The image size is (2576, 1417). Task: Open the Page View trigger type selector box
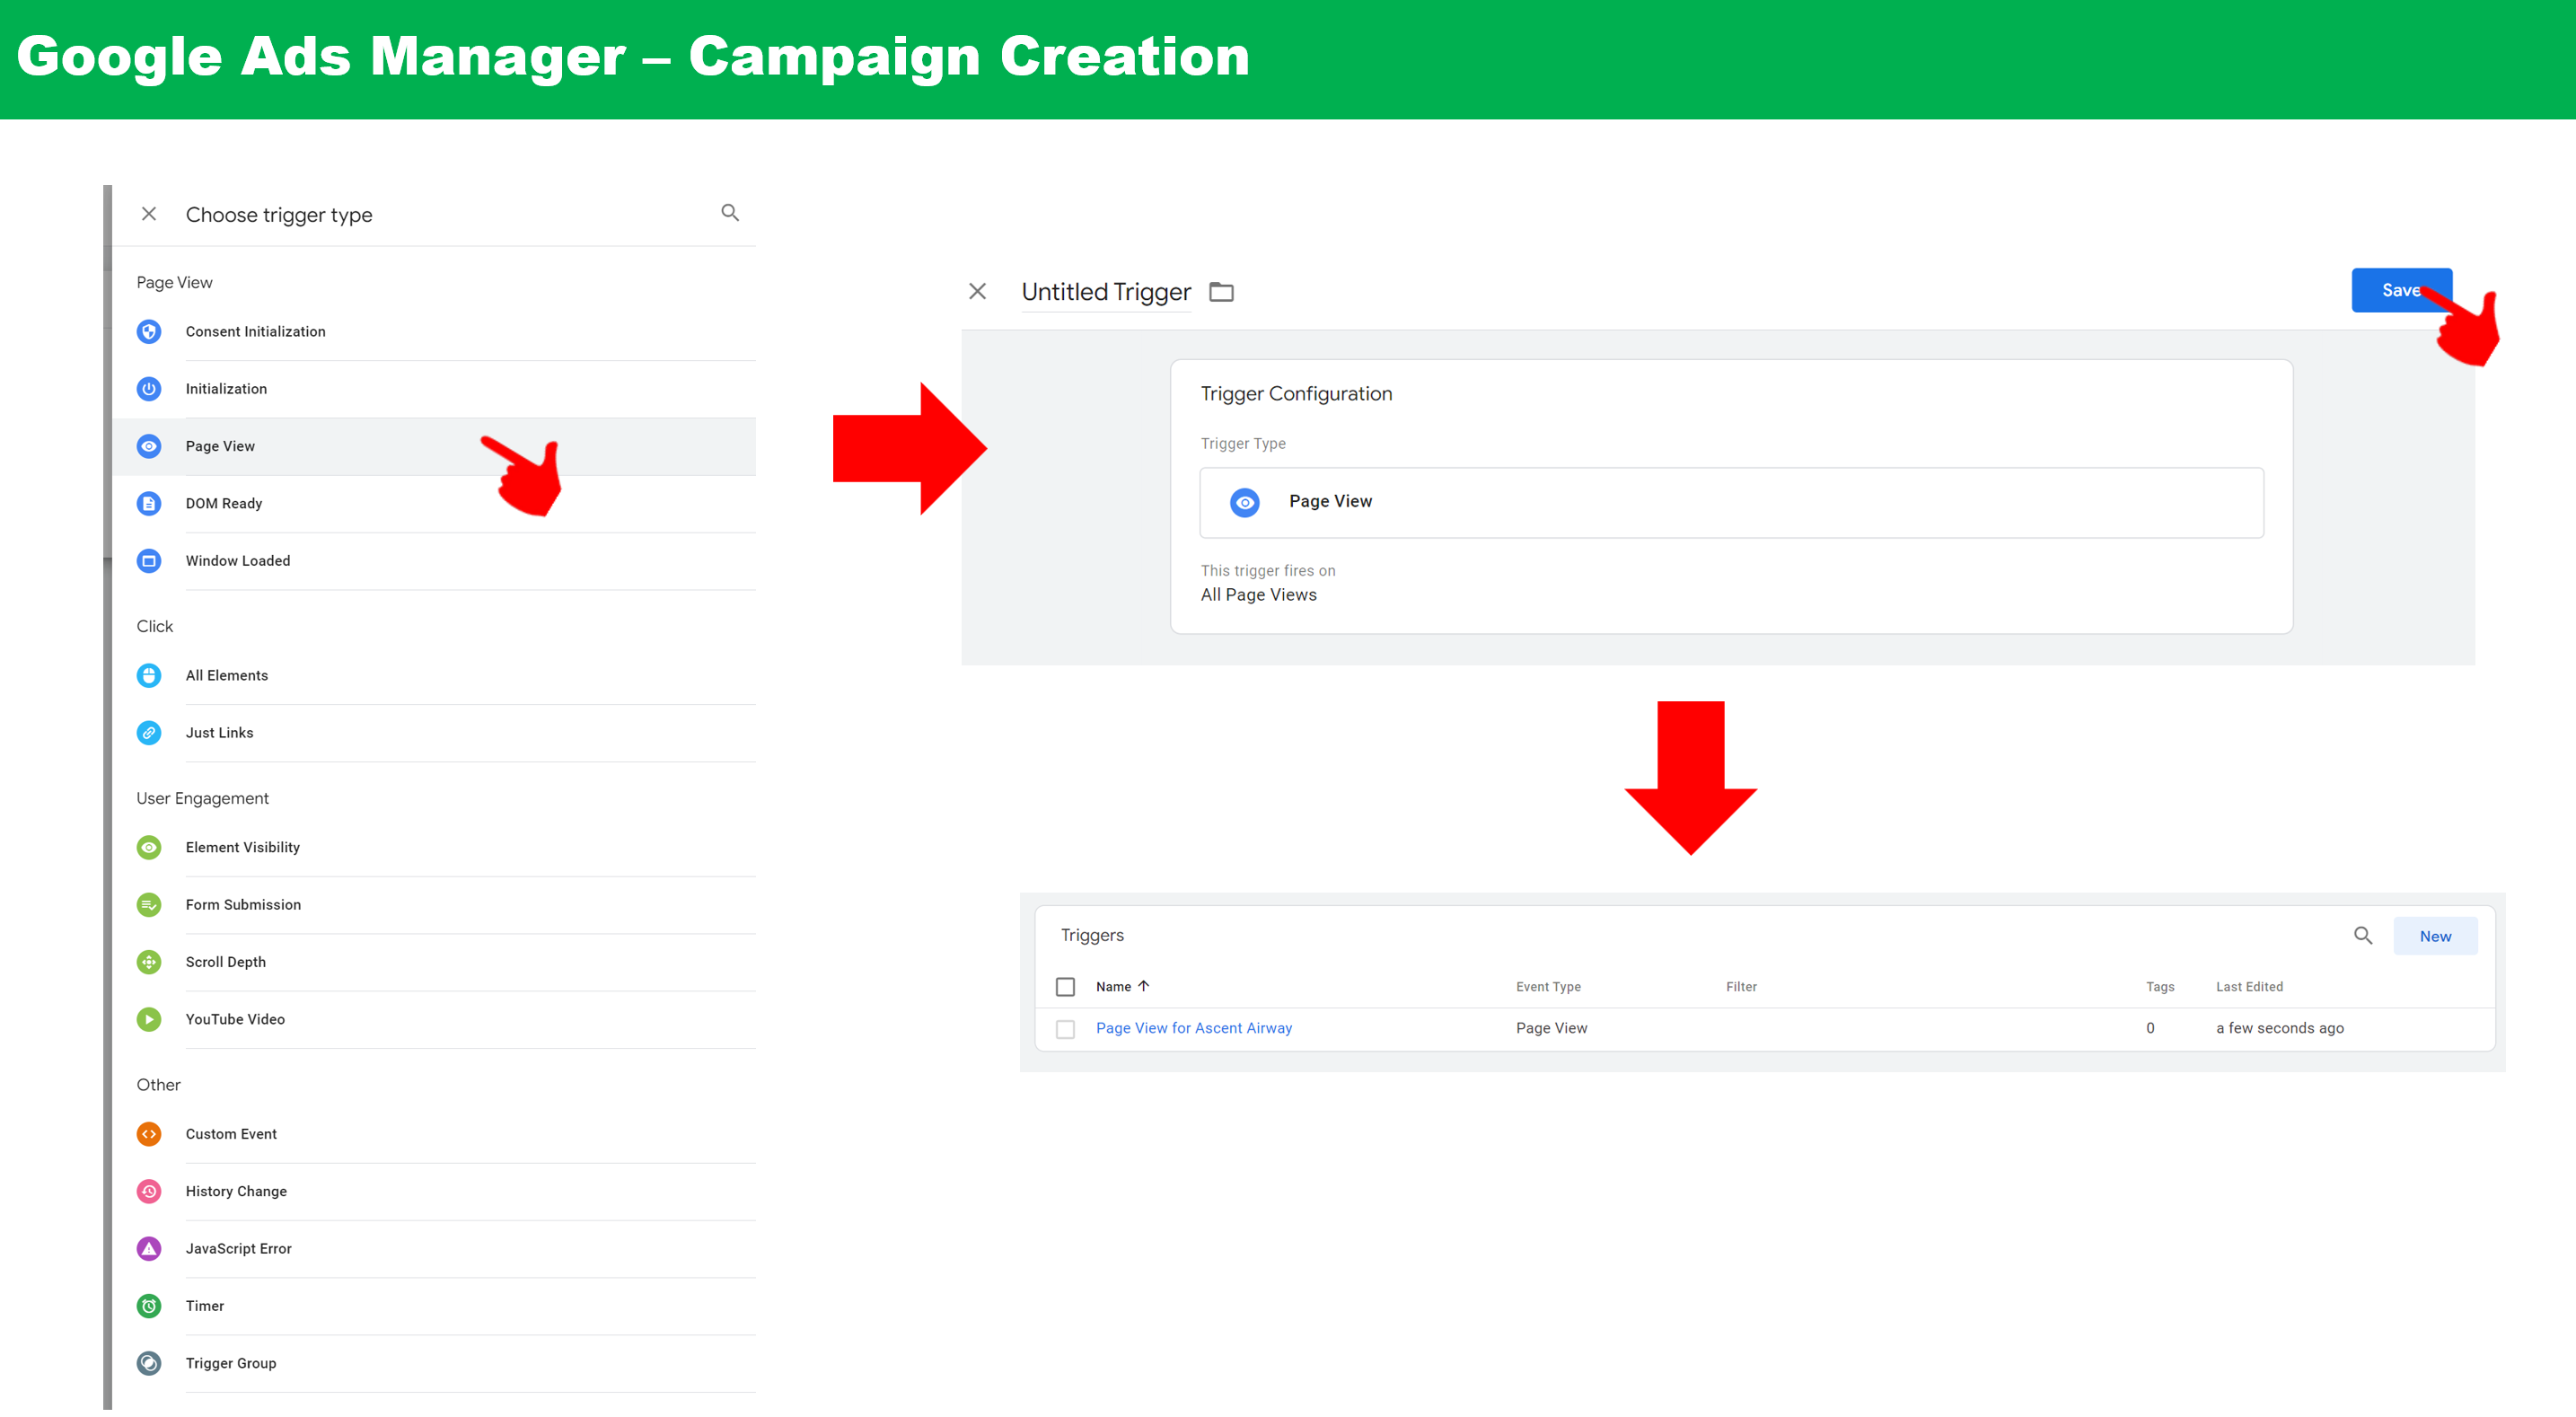pyautogui.click(x=1730, y=502)
